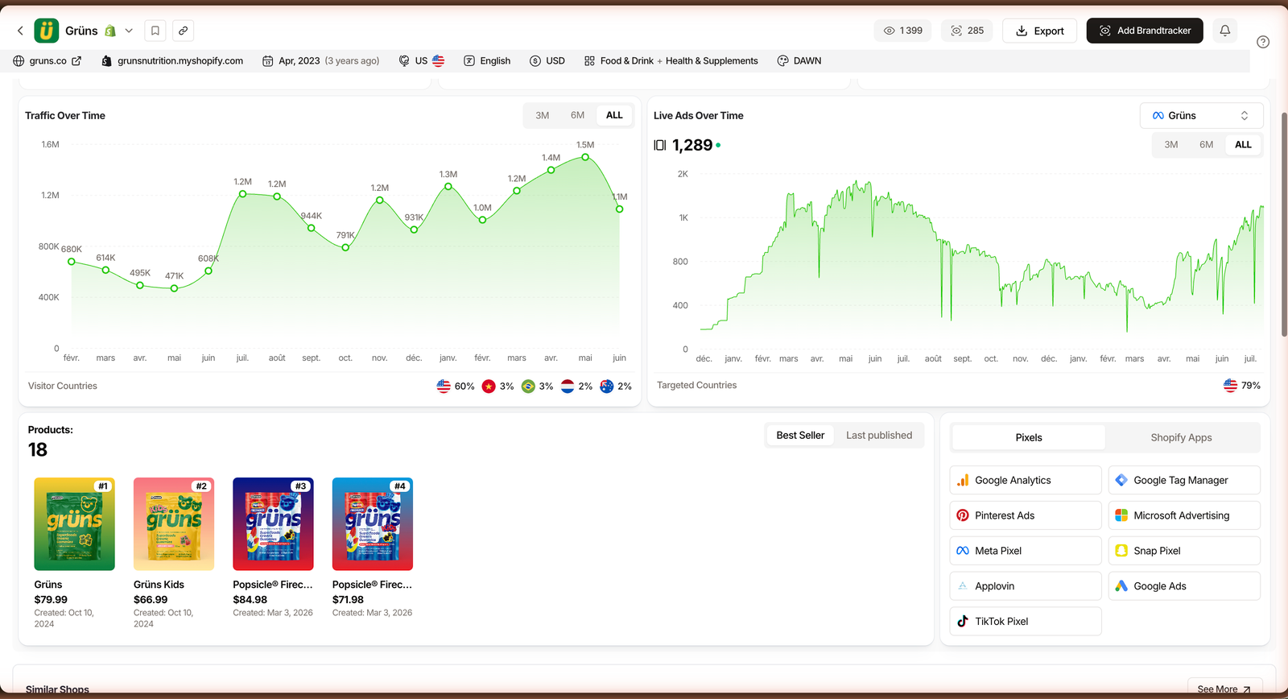Open the #3 Popsicle Firecracker $84.98 product thumbnail
1288x699 pixels.
click(x=273, y=524)
